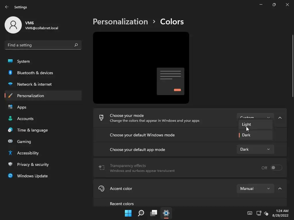The height and width of the screenshot is (220, 294).
Task: Click the clock and date in system tray
Action: click(280, 213)
